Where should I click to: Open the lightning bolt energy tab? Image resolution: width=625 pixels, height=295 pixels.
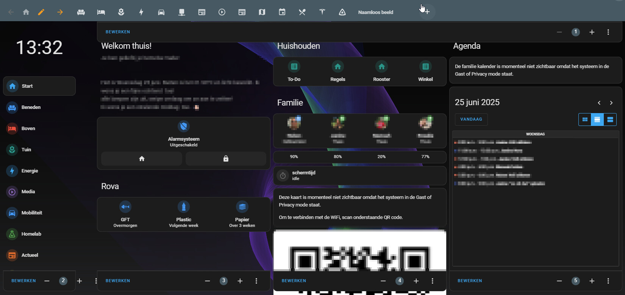click(141, 12)
